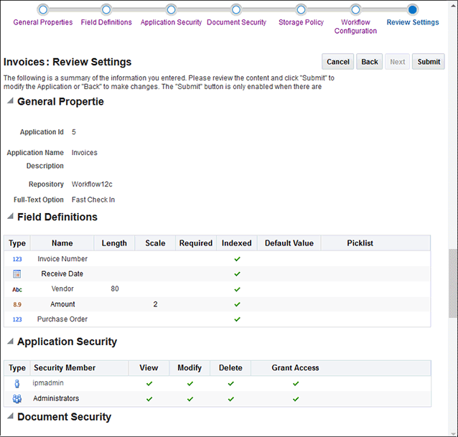The image size is (458, 437).
Task: Open the Storage Policy step
Action: (301, 9)
